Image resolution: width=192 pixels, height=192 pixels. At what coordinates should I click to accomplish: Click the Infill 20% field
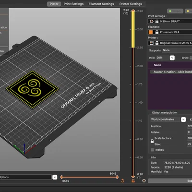[x=162, y=58]
